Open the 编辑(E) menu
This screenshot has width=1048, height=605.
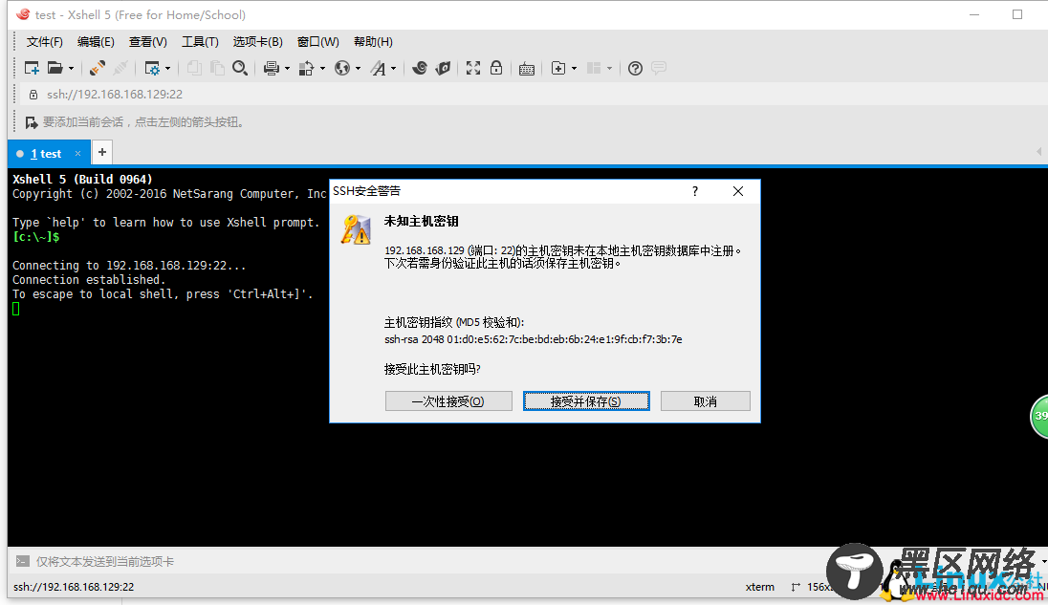(x=96, y=42)
